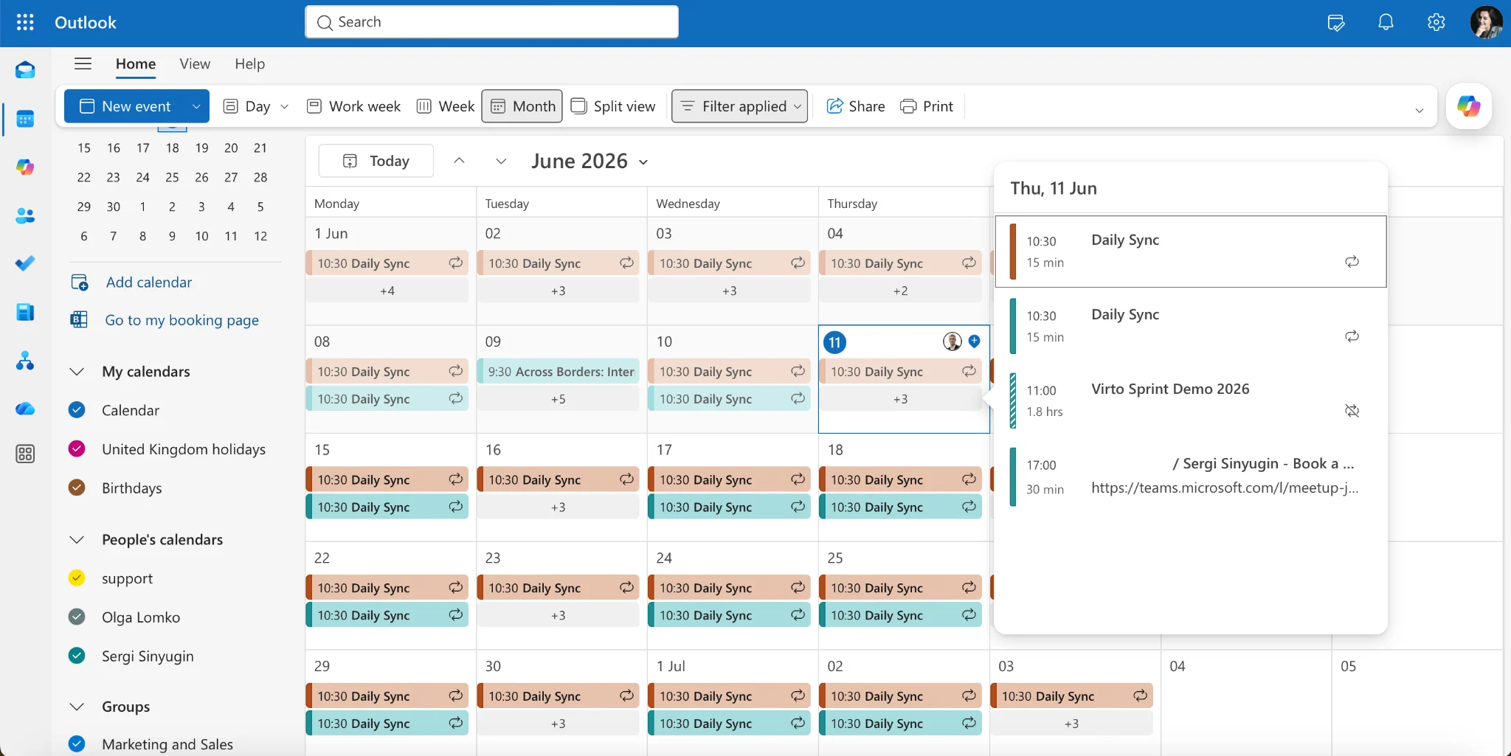Image resolution: width=1511 pixels, height=756 pixels.
Task: Toggle Marketing and Sales group calendar
Action: pyautogui.click(x=77, y=743)
